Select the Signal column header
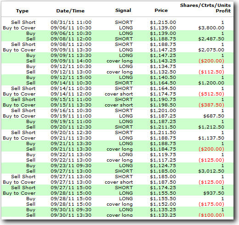Viewport: 239px width, 225px height. pos(123,11)
